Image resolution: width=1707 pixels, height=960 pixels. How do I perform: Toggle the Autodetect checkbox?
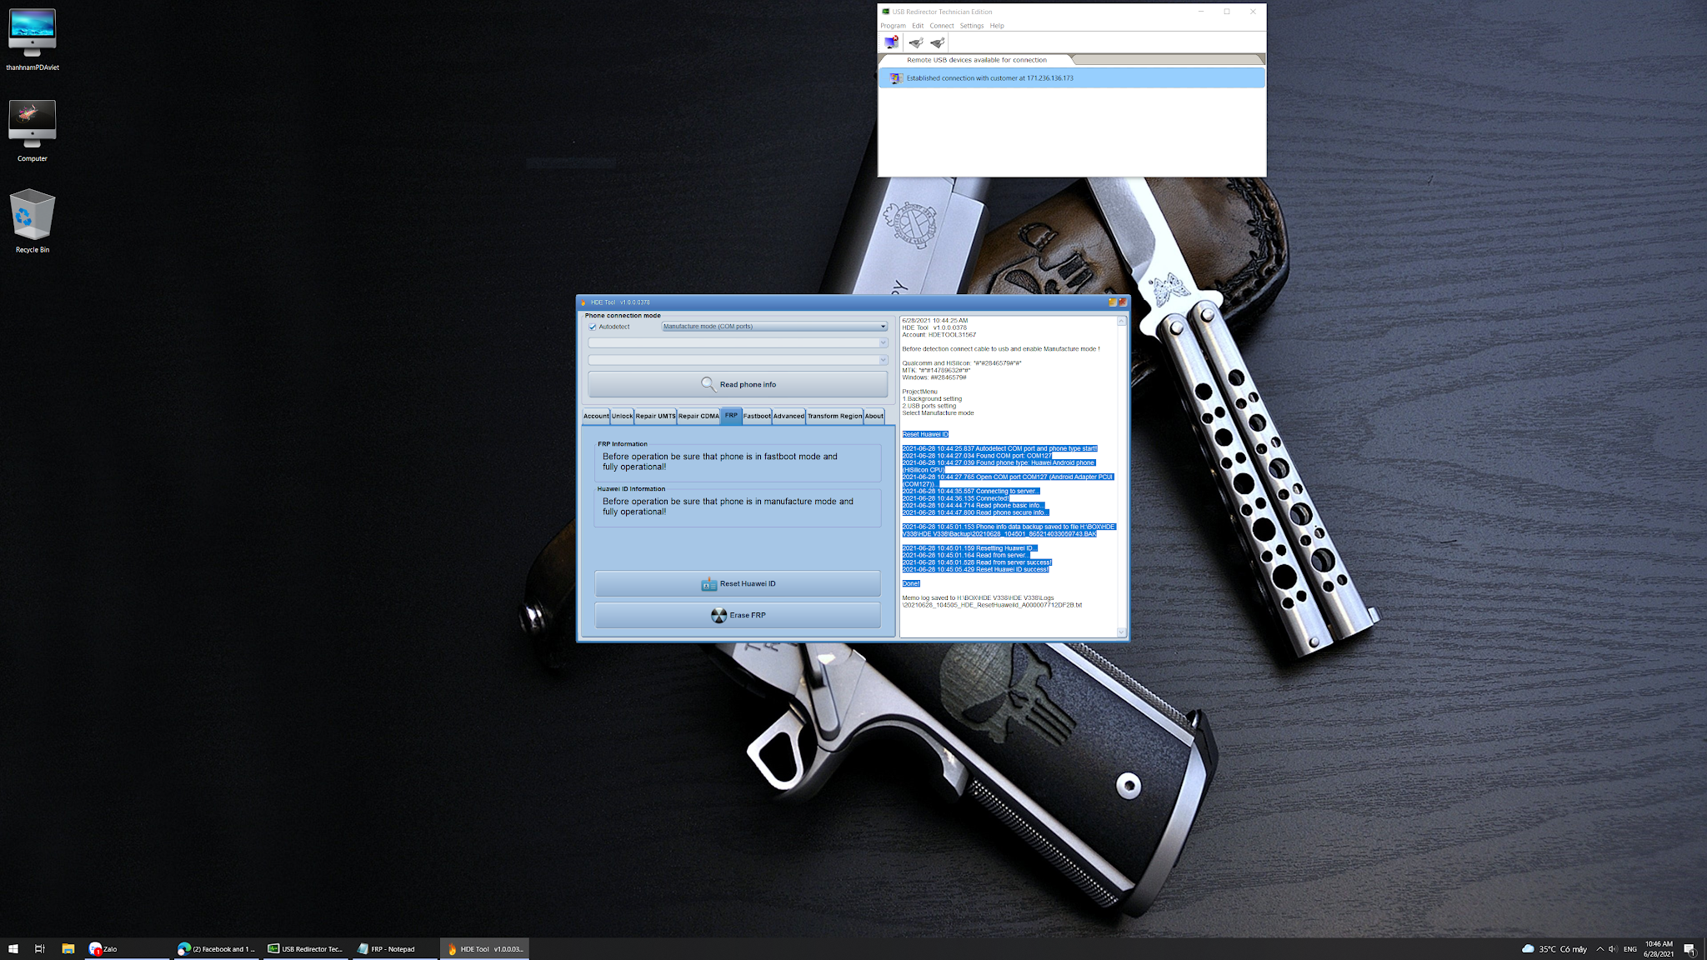pos(593,327)
